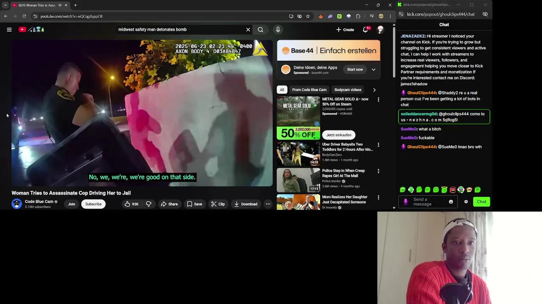
Task: Open Mom Realizes Her Daughter video thumbnail
Action: [x=299, y=202]
